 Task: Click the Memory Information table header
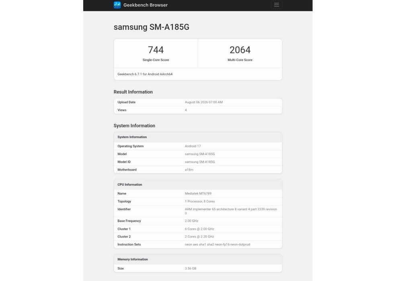click(198, 259)
